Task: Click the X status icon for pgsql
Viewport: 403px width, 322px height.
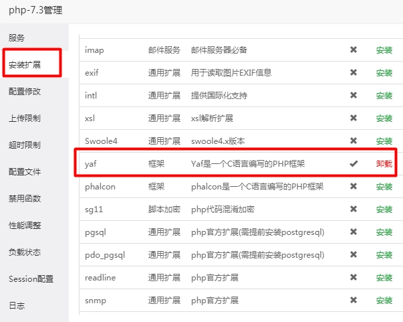Action: [x=354, y=232]
